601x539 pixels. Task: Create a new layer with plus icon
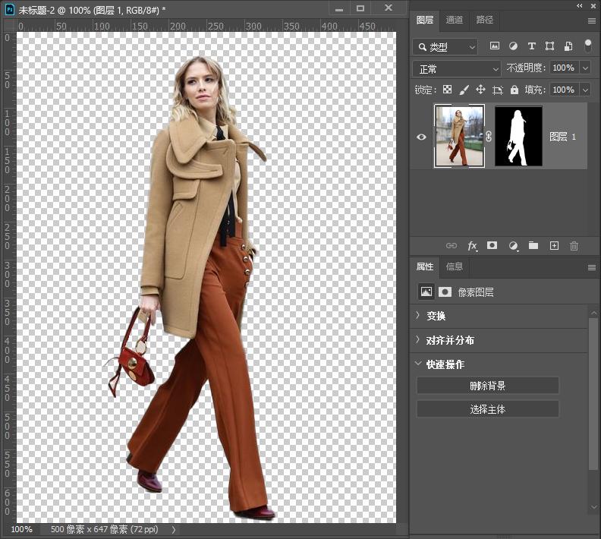click(x=554, y=246)
